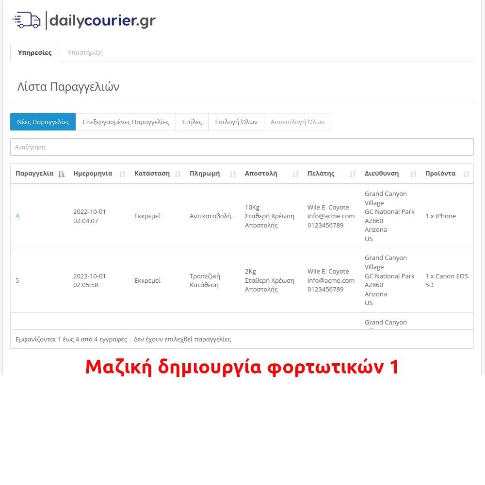Image resolution: width=485 pixels, height=485 pixels.
Task: Sort by the Αποστολή sort icon
Action: [296, 174]
